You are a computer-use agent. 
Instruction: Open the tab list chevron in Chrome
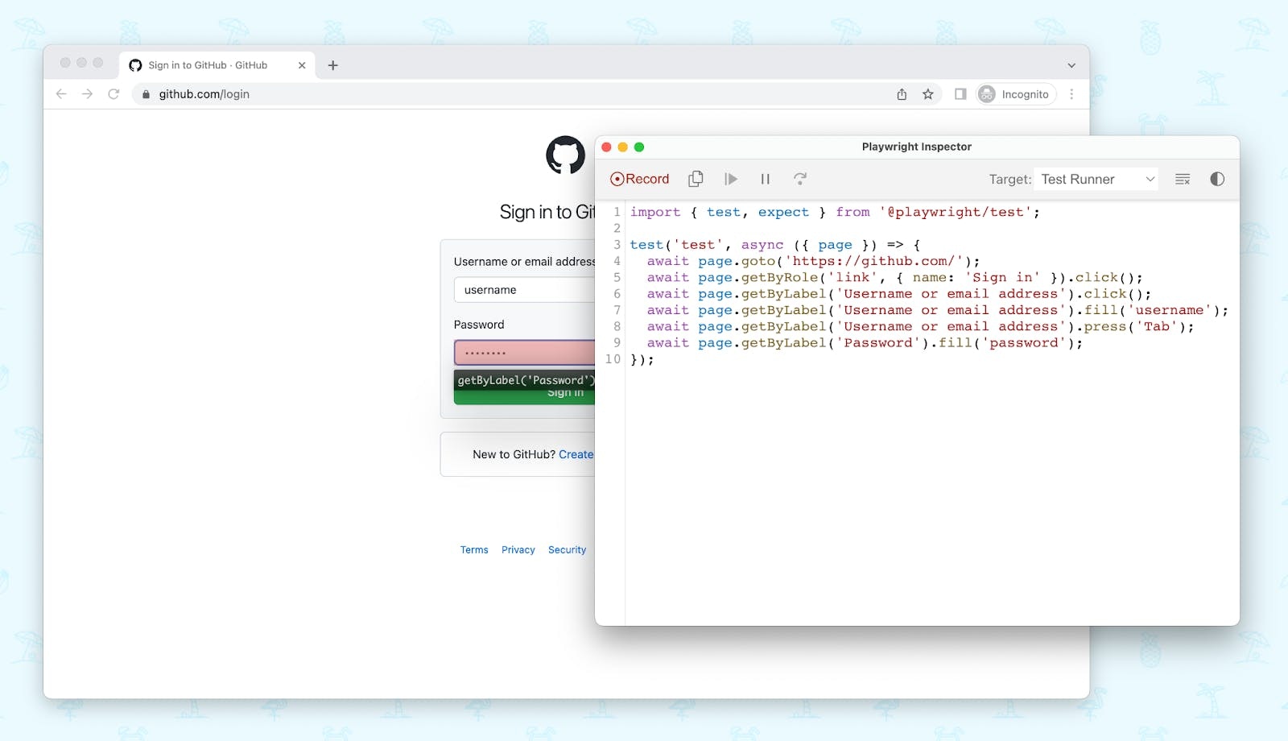coord(1071,64)
